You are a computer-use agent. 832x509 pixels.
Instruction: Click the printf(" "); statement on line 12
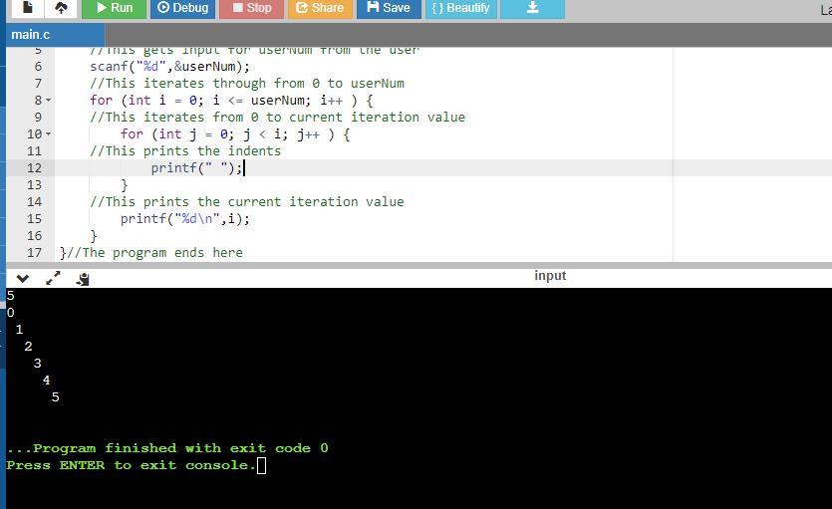tap(197, 168)
